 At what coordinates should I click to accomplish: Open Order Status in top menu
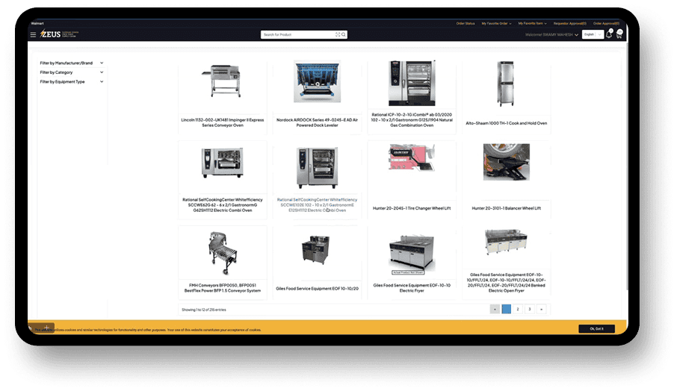465,23
